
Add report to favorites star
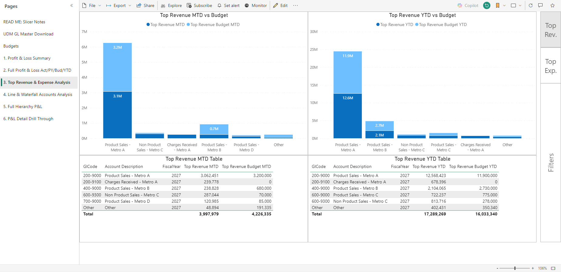click(x=553, y=5)
